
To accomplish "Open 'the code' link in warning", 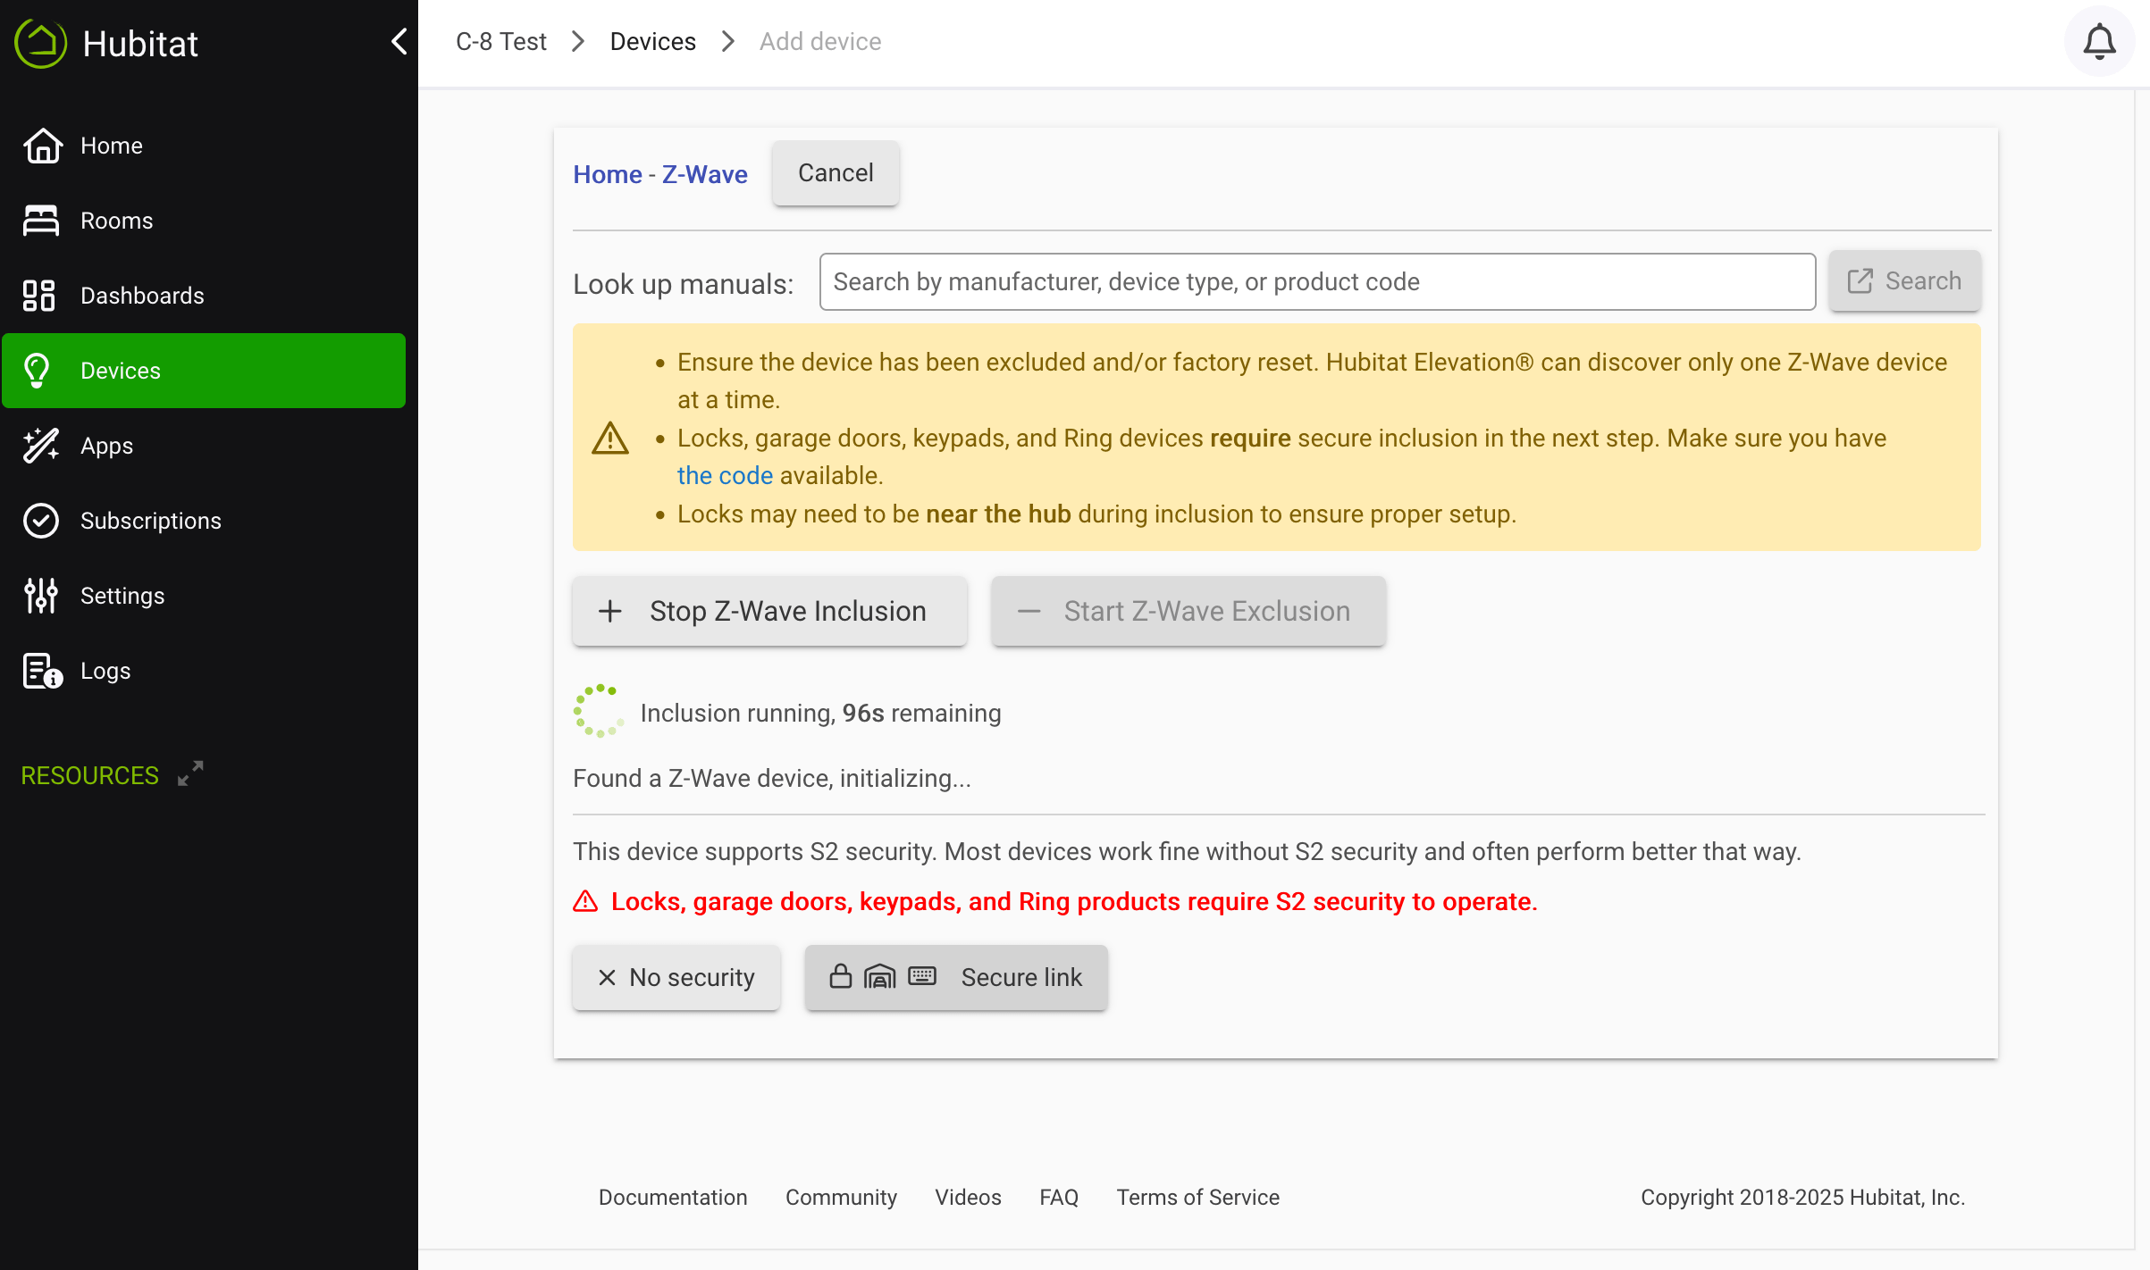I will [725, 476].
